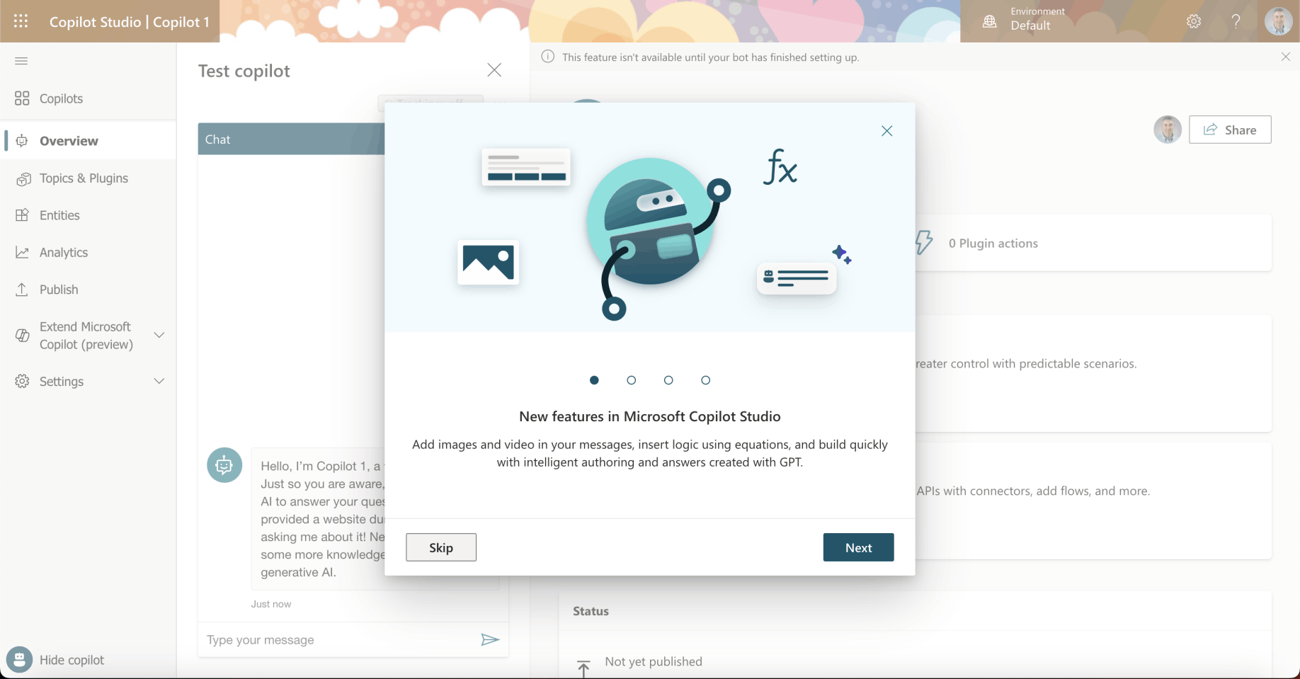Select the third carousel page dot
This screenshot has width=1300, height=679.
(x=668, y=380)
